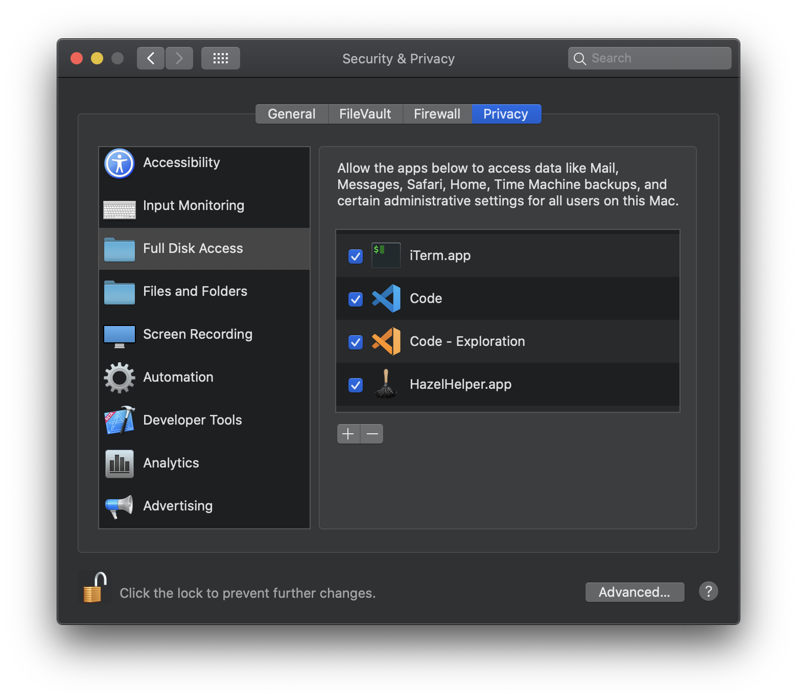Viewport: 797px width, 700px height.
Task: Click the iTerm.app terminal icon
Action: click(386, 255)
